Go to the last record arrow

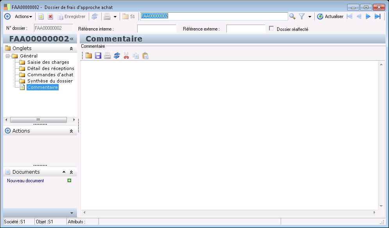[x=378, y=17]
